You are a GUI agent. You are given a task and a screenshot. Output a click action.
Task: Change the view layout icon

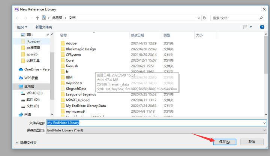coord(245,27)
